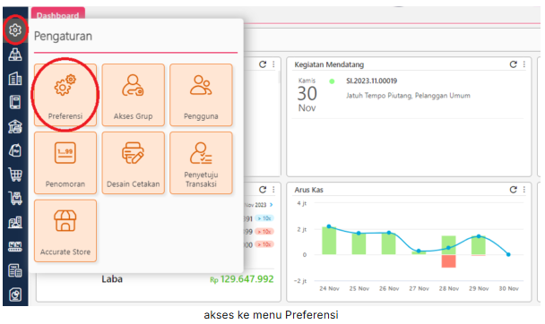The image size is (545, 324).
Task: Click transaction number SI.2023.11.00019
Action: [x=371, y=81]
